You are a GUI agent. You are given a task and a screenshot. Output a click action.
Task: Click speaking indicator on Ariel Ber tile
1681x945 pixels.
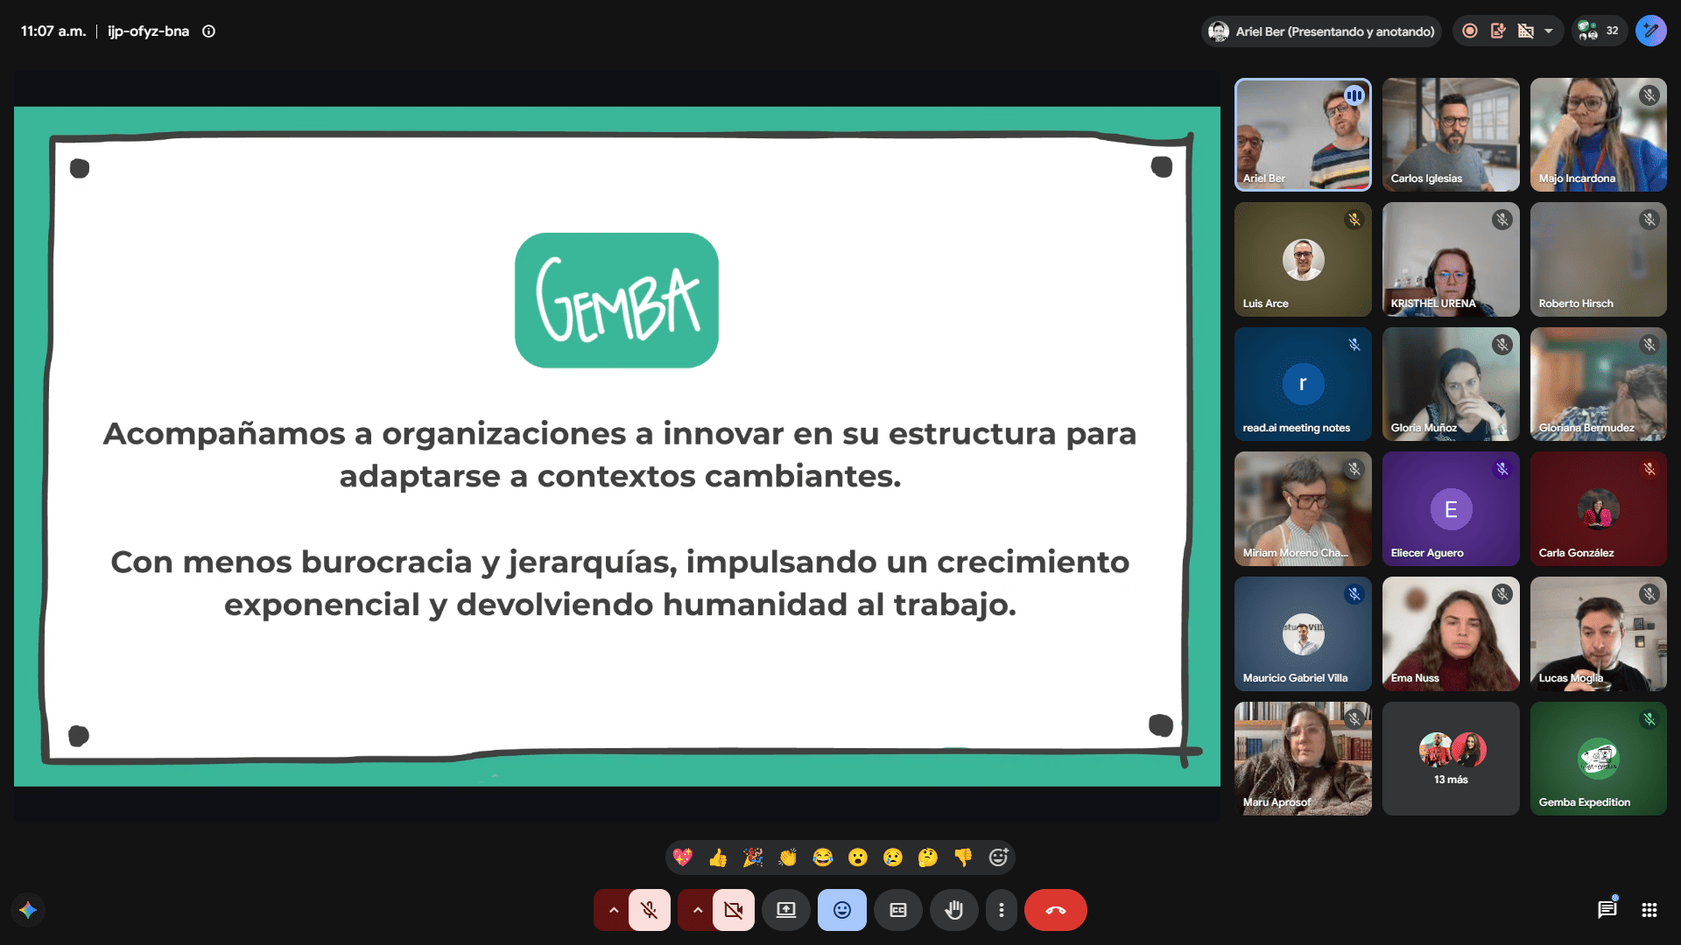(1354, 95)
